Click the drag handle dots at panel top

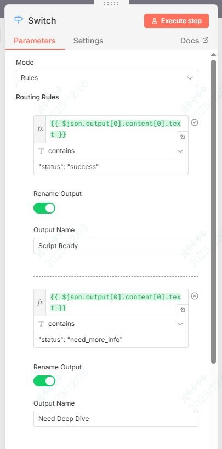coord(111,4)
